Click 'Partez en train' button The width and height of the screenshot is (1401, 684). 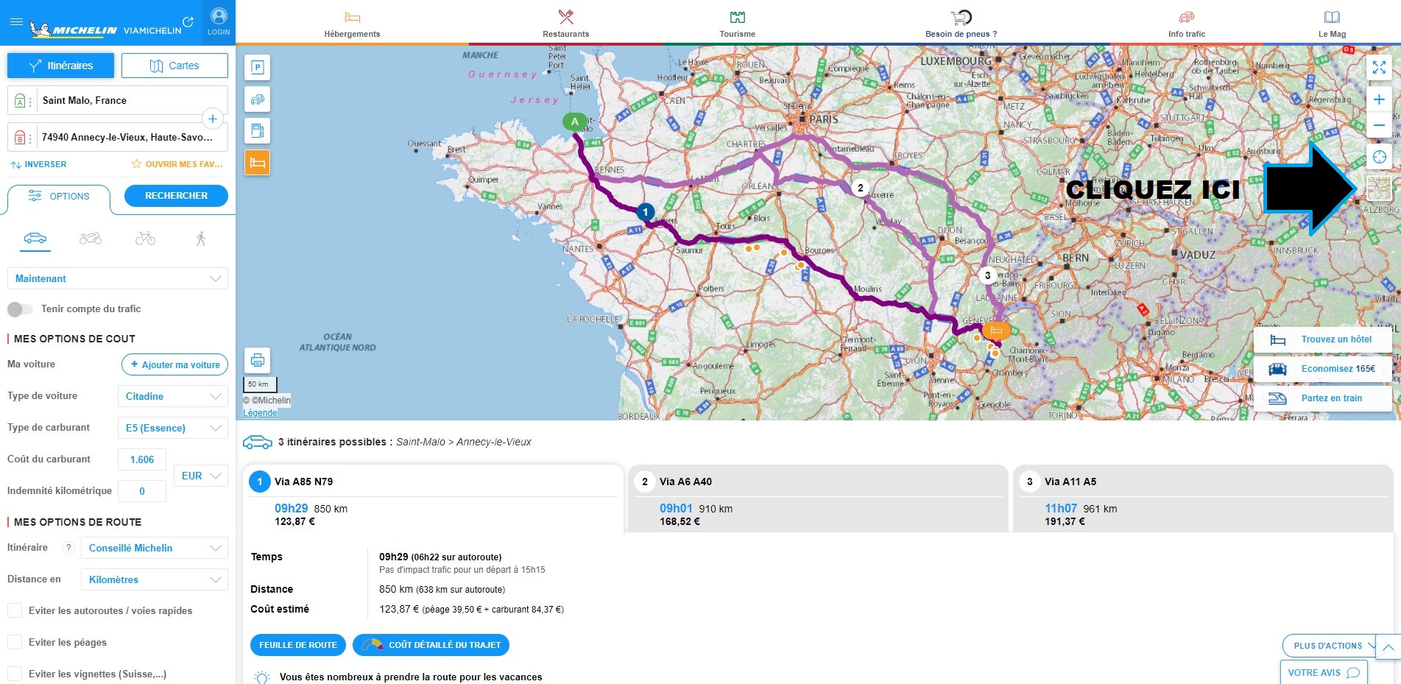[x=1323, y=398]
